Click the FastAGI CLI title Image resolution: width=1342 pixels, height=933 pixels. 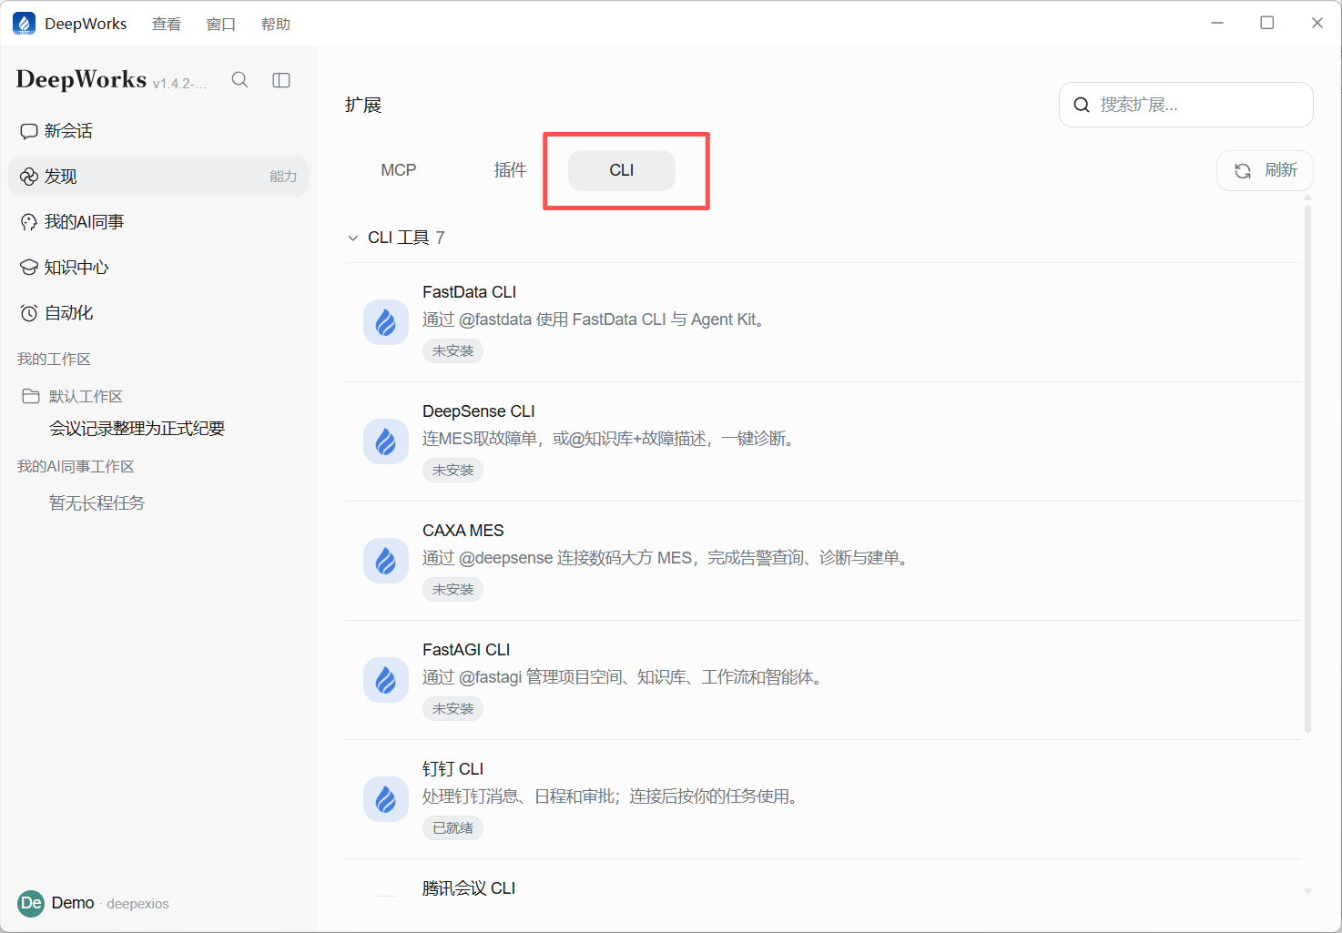coord(466,650)
